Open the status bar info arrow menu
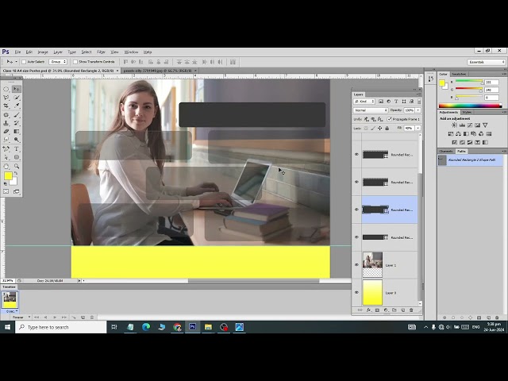Image resolution: width=508 pixels, height=381 pixels. [79, 280]
